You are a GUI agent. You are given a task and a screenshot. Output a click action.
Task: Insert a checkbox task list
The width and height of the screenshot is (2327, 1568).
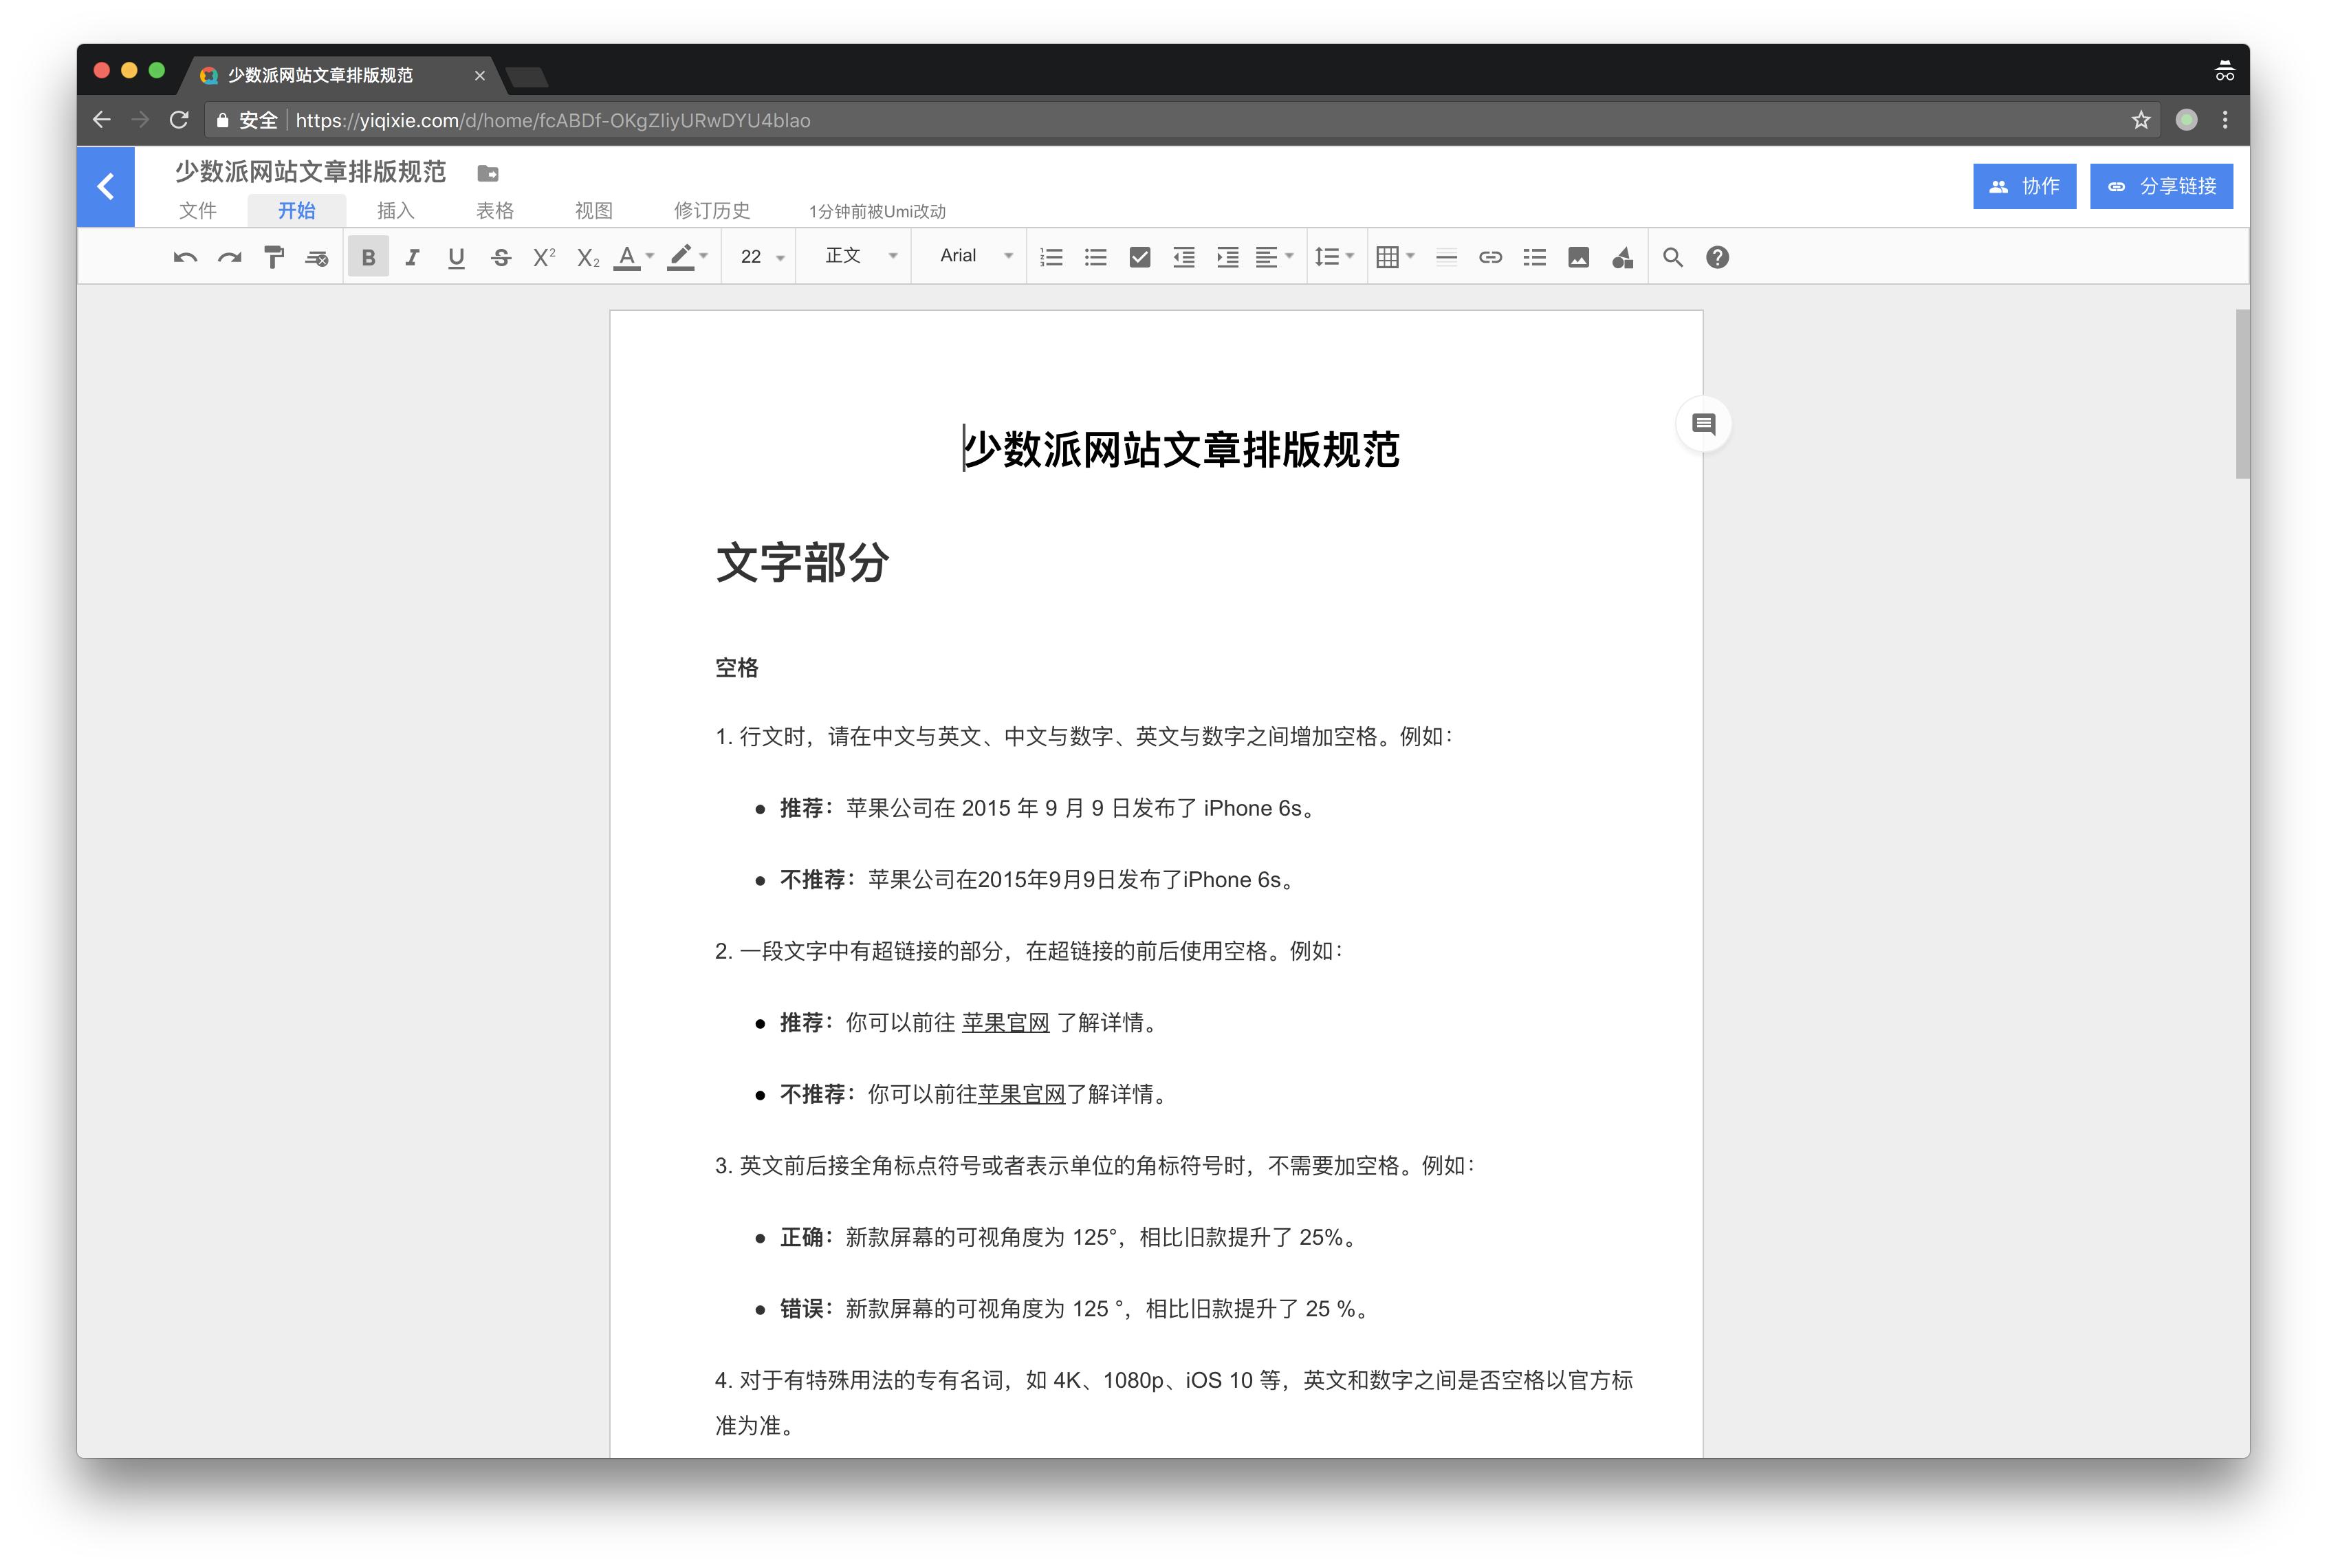pos(1139,257)
